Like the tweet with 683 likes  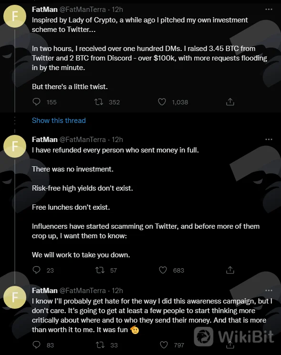point(163,270)
